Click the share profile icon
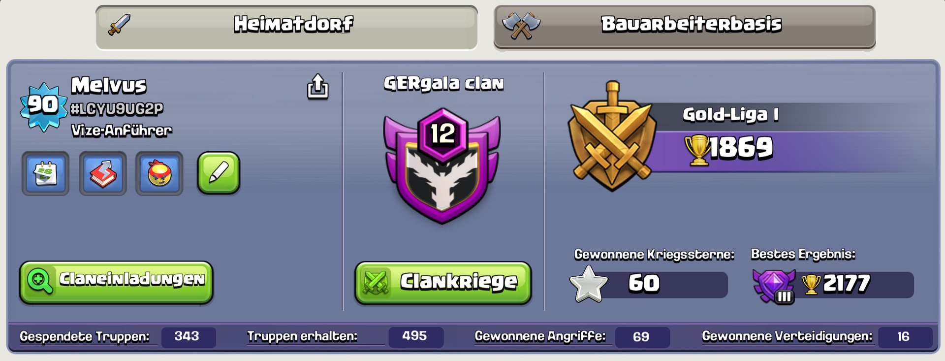 318,87
